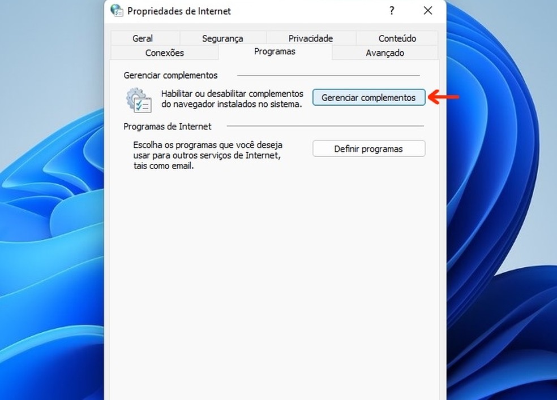Click the Definir programas button
Viewport: 557px width, 400px height.
pyautogui.click(x=369, y=149)
